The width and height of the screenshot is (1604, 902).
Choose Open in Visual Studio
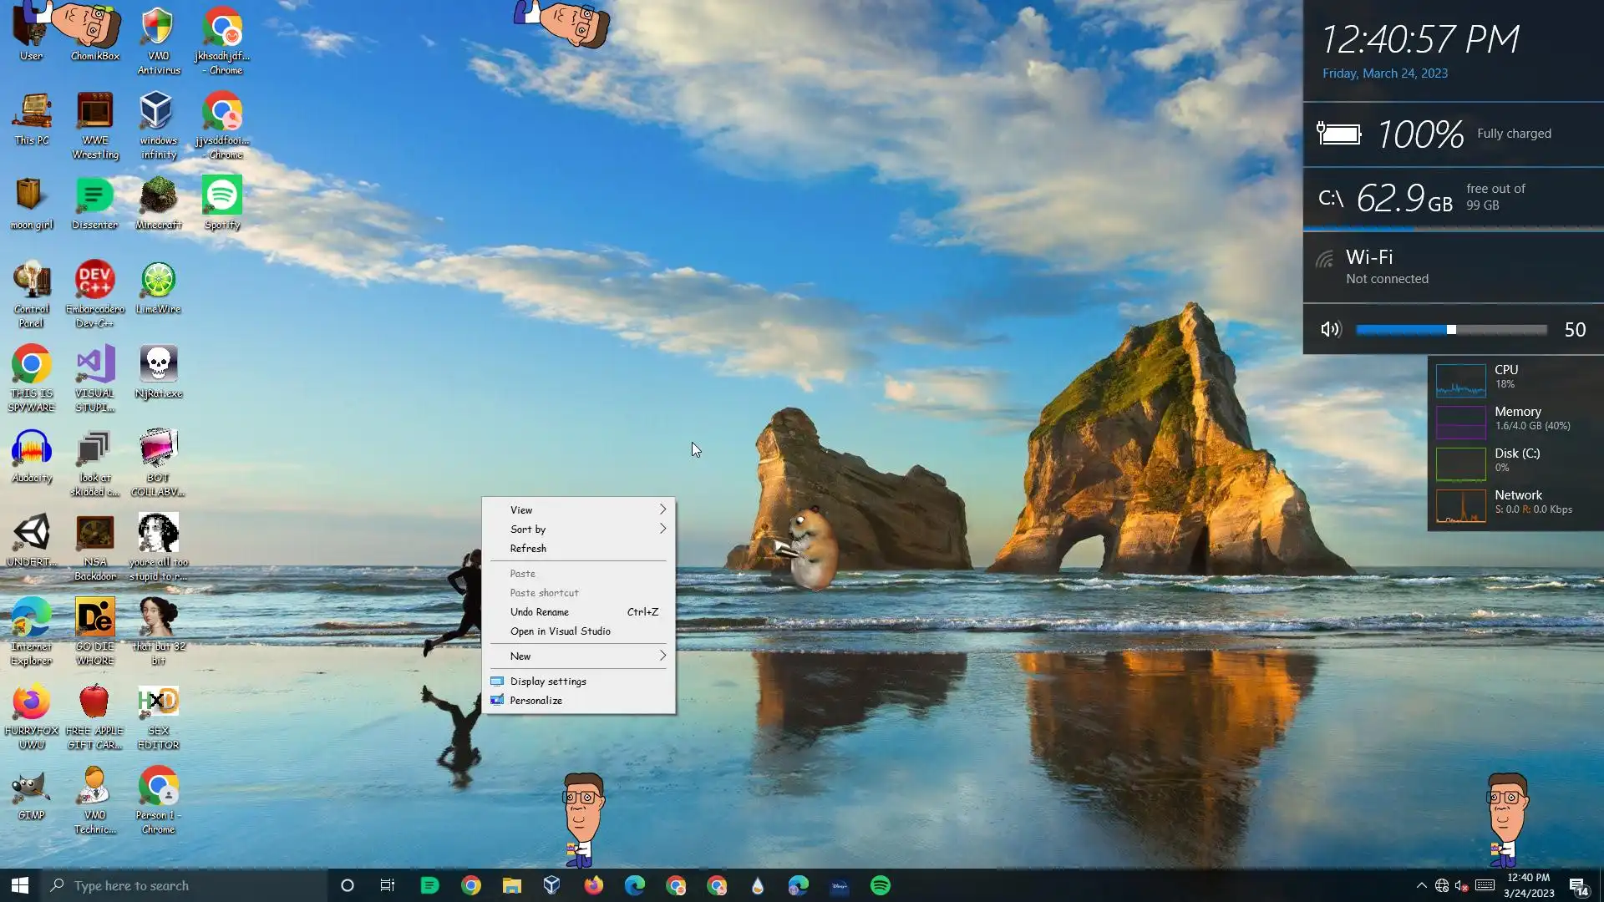(560, 631)
